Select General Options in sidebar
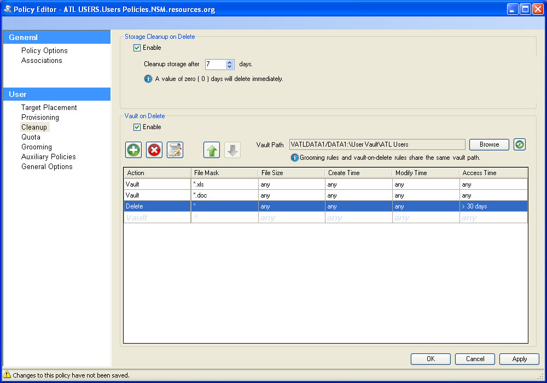The height and width of the screenshot is (383, 547). tap(46, 166)
